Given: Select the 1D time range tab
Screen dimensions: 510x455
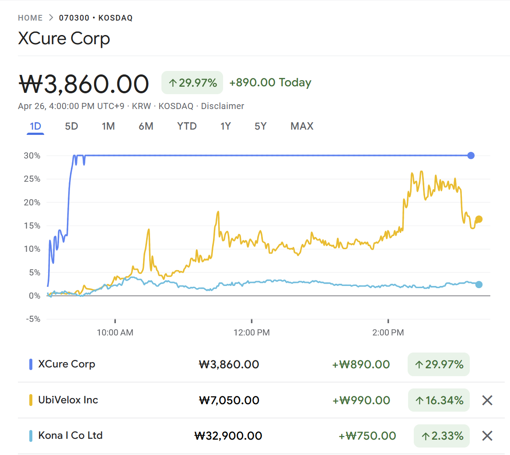Looking at the screenshot, I should 35,127.
